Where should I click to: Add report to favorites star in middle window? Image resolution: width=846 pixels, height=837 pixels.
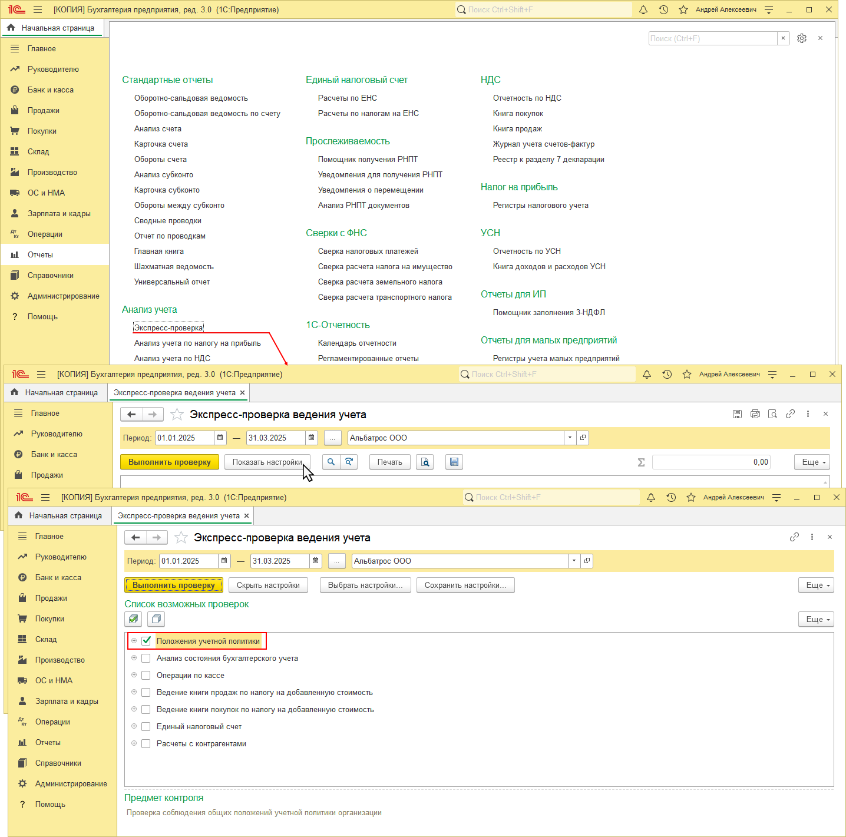(177, 415)
